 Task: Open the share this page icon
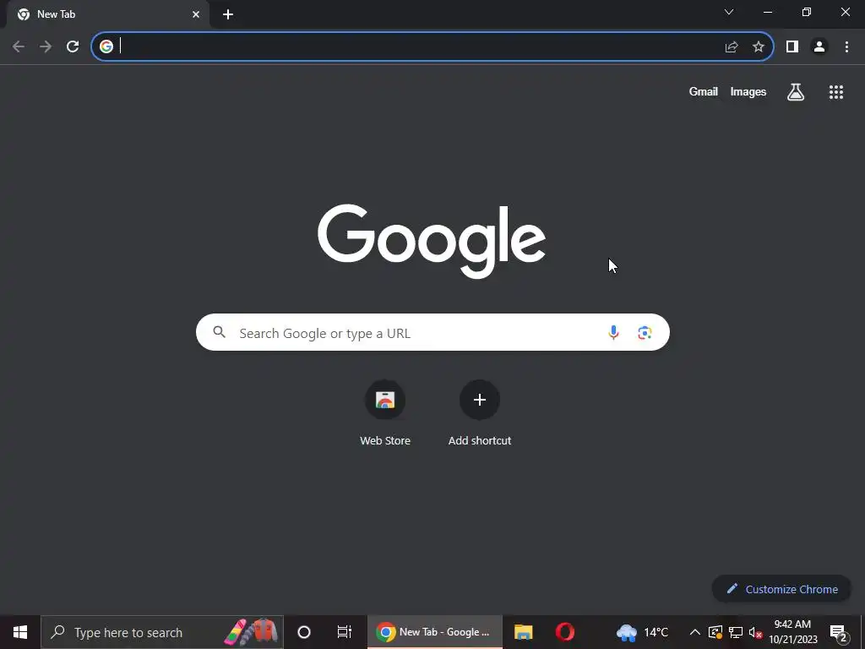click(x=732, y=46)
